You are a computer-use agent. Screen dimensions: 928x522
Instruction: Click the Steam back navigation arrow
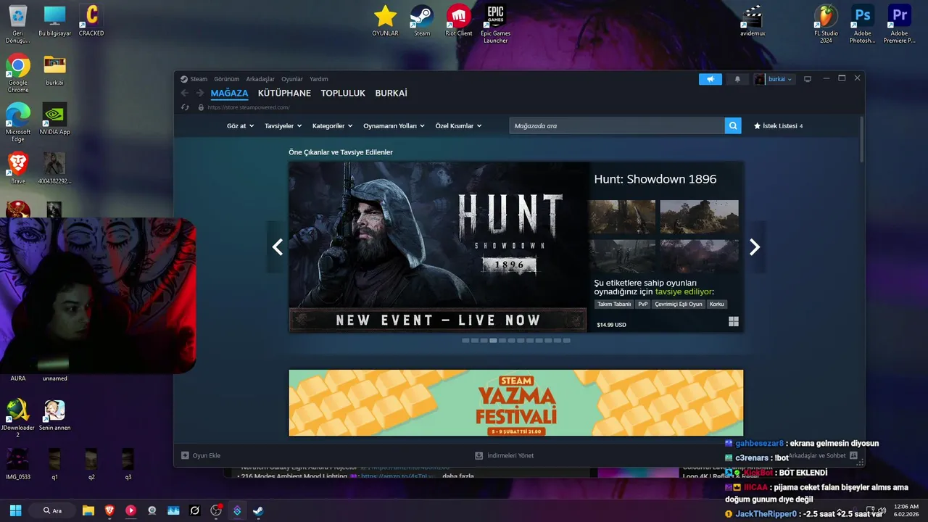pos(184,93)
